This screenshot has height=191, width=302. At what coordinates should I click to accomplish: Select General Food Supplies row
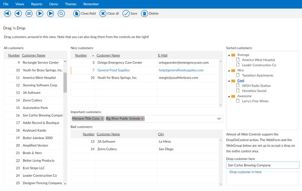tap(145, 70)
